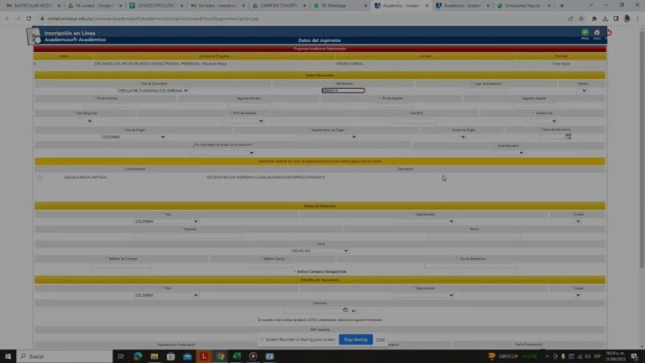The width and height of the screenshot is (645, 363).
Task: Select the ESCUELA BASICA (ANTIGUA) radio button
Action: (x=40, y=178)
